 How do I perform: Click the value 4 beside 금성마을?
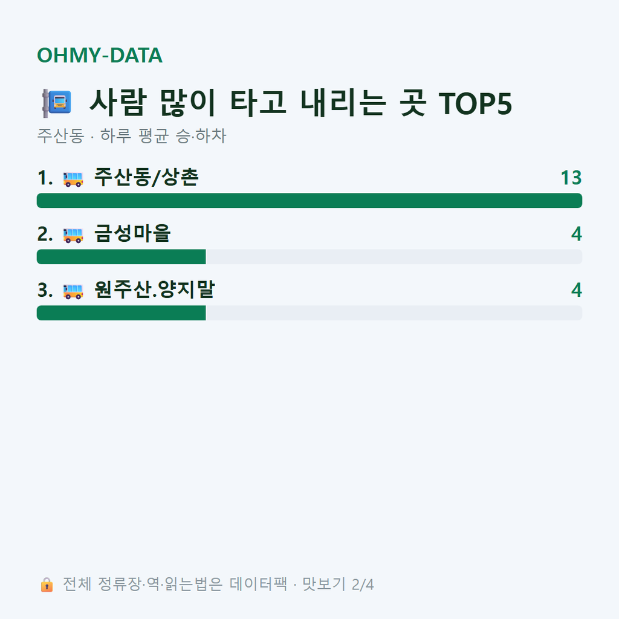tap(577, 234)
